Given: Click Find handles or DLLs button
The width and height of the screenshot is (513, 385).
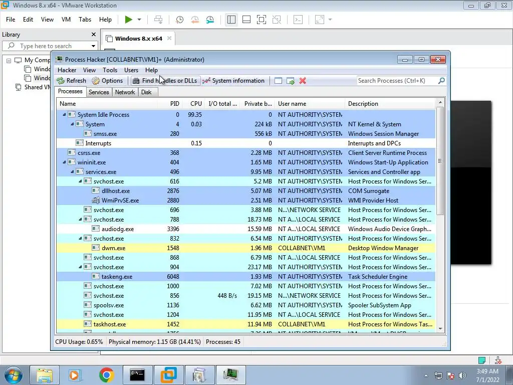Looking at the screenshot, I should pos(165,81).
